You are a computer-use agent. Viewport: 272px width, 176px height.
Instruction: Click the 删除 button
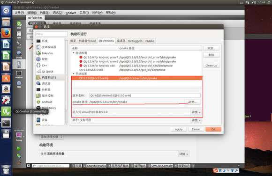point(212,55)
